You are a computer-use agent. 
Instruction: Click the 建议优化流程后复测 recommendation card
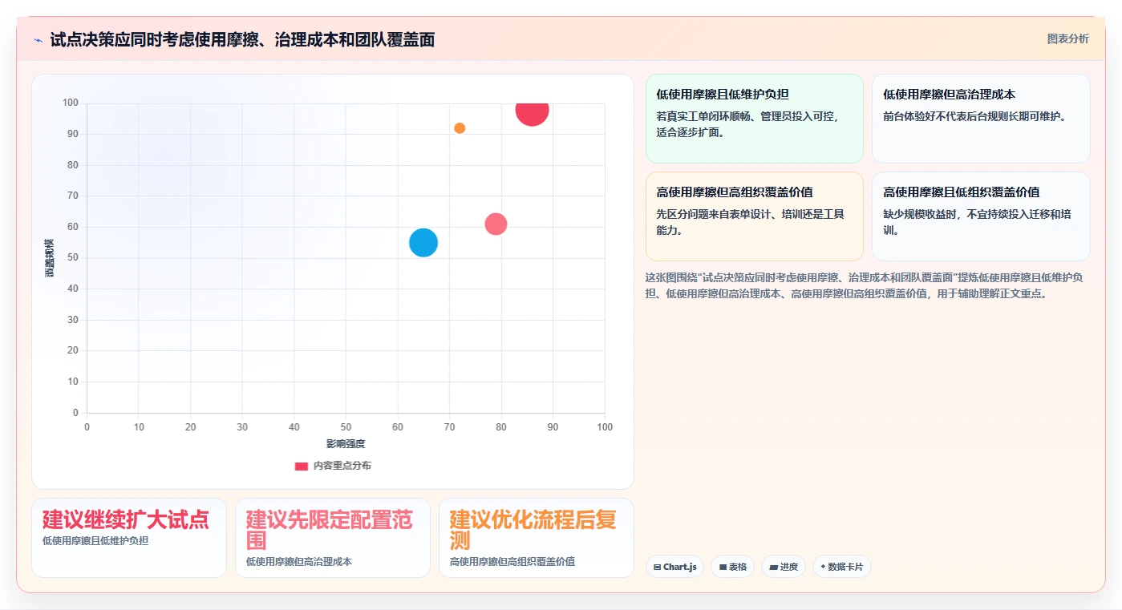[537, 538]
